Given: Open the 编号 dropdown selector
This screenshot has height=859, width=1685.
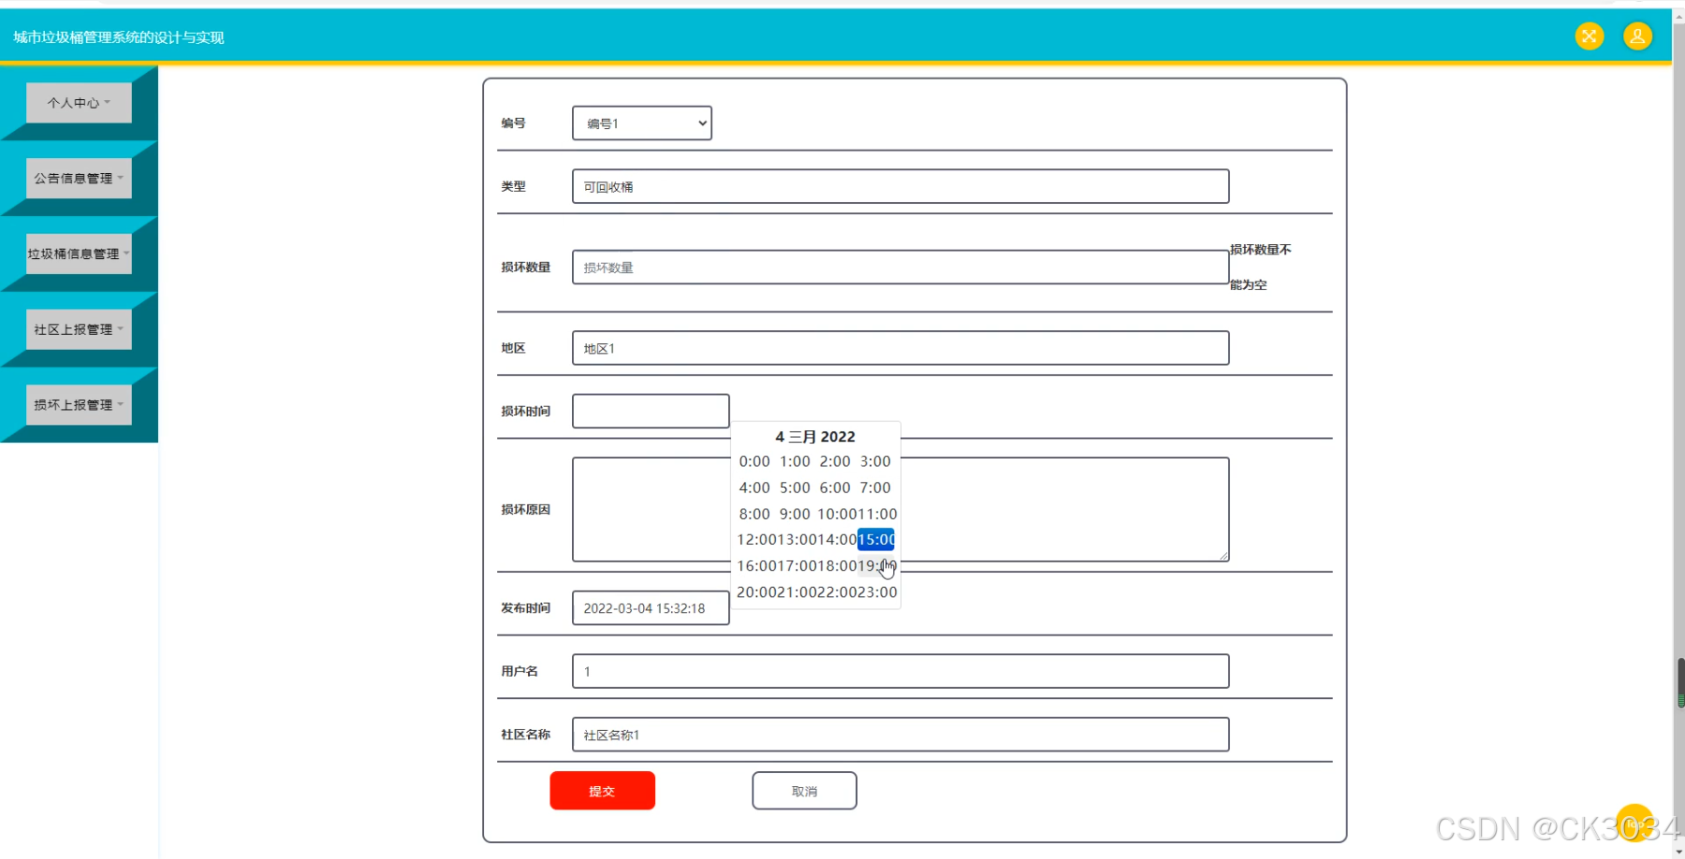Looking at the screenshot, I should pyautogui.click(x=642, y=123).
